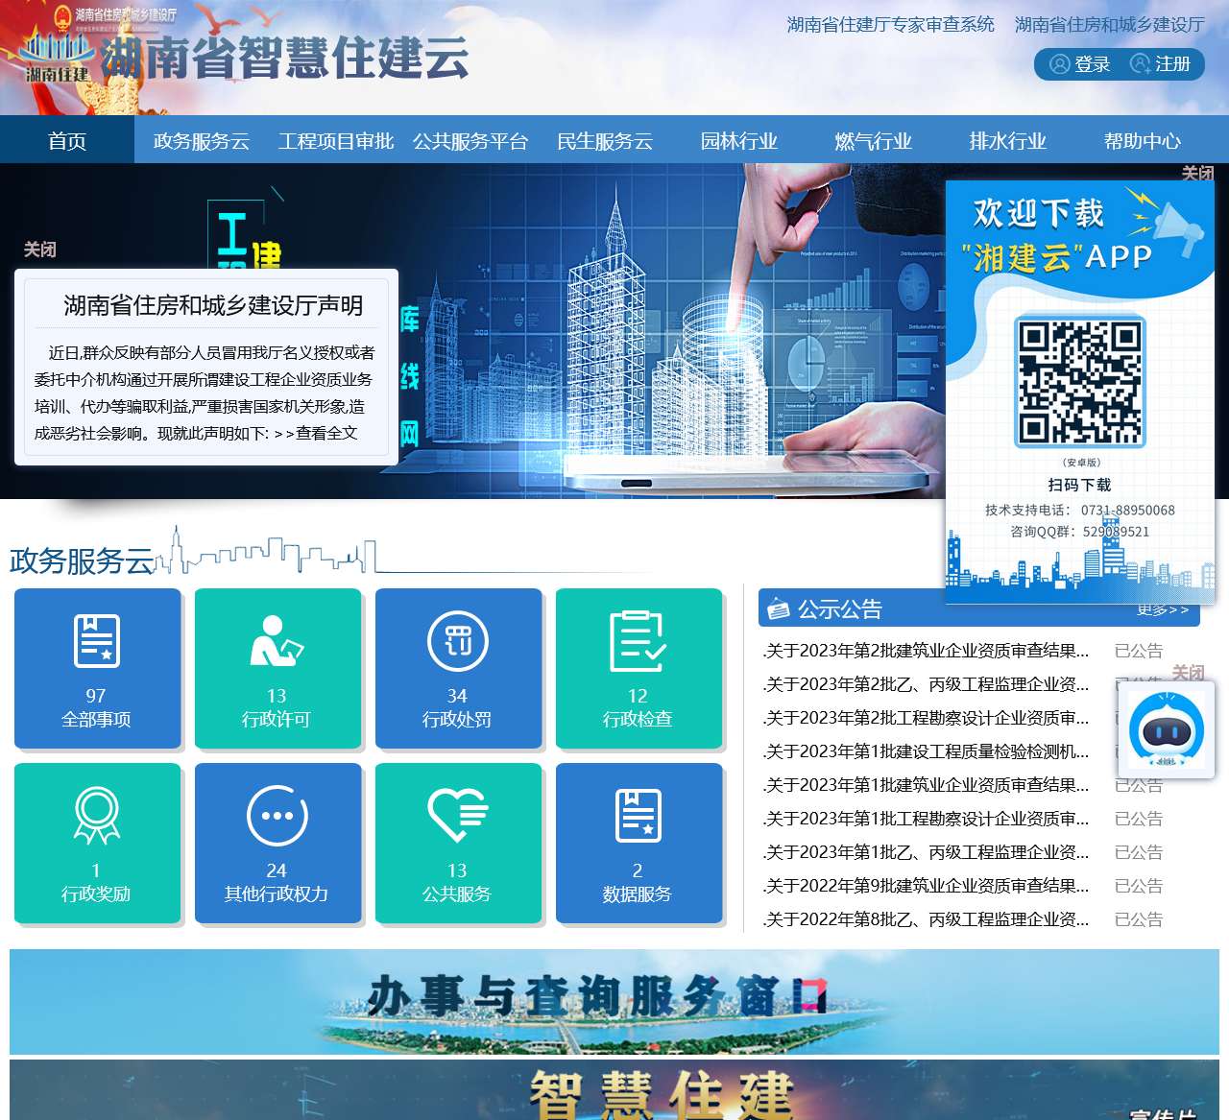Screen dimensions: 1229x1120
Task: Open 关于2022年第9批建筑业企业资质审查结果 notice
Action: pos(927,886)
